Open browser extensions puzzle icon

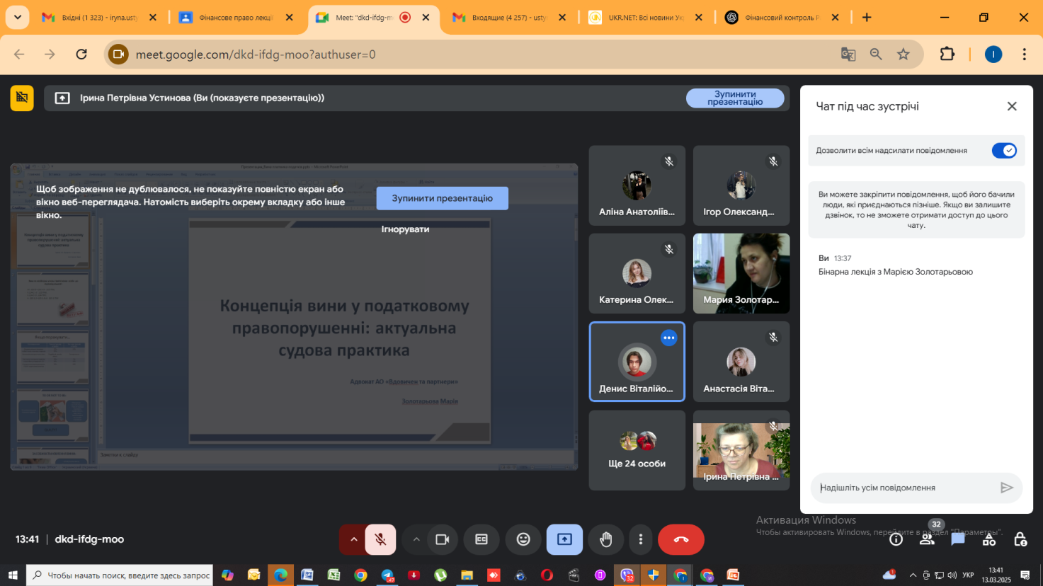click(x=947, y=54)
